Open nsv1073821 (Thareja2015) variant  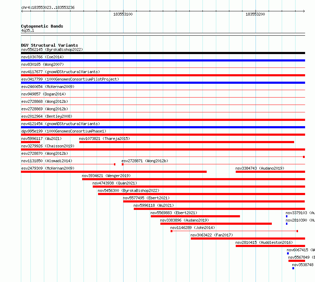104,139
